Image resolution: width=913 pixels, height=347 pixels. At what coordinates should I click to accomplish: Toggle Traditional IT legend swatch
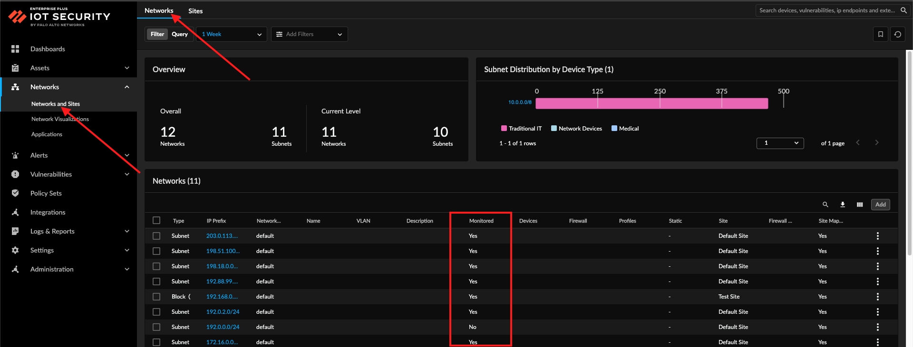point(504,128)
